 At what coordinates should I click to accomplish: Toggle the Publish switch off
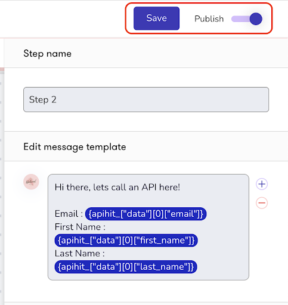[247, 19]
